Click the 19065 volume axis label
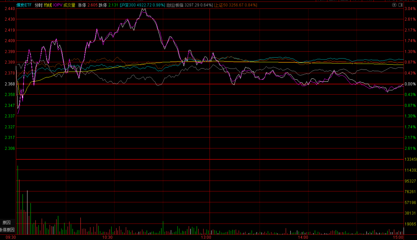Screen dimensions: 417x240 pyautogui.click(x=410, y=224)
